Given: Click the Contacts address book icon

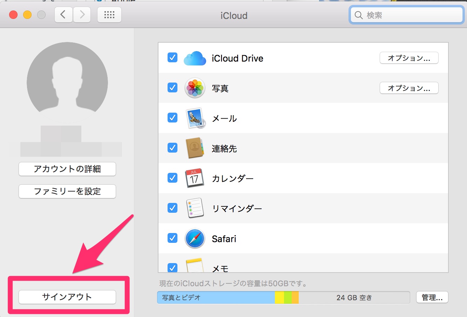Looking at the screenshot, I should (195, 148).
